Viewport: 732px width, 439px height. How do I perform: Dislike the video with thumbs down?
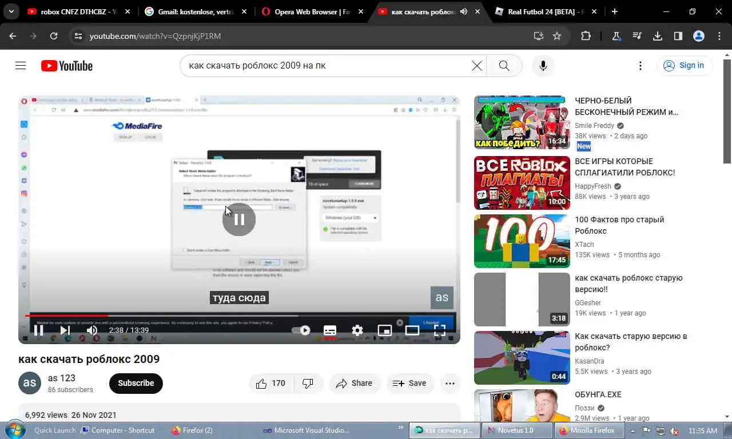pyautogui.click(x=308, y=383)
